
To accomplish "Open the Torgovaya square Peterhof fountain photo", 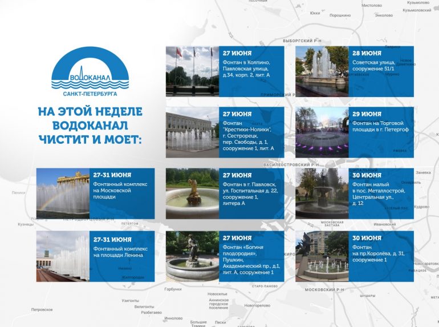I will tap(322, 132).
